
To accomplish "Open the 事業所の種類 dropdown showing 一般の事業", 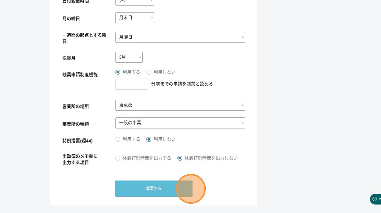I will pyautogui.click(x=180, y=123).
